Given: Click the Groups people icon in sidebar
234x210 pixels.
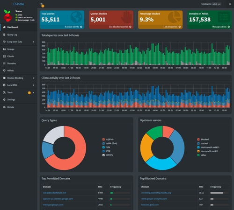Looking at the screenshot, I should click(x=4, y=49).
